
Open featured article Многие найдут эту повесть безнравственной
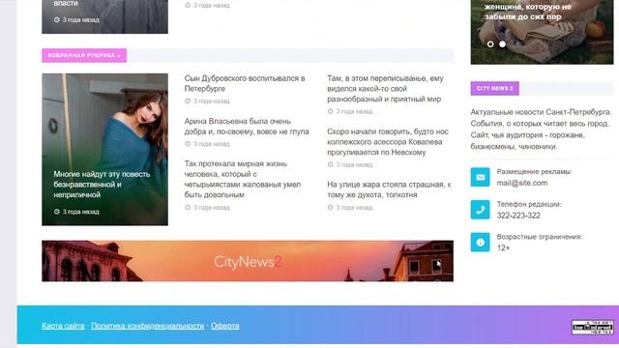(102, 185)
